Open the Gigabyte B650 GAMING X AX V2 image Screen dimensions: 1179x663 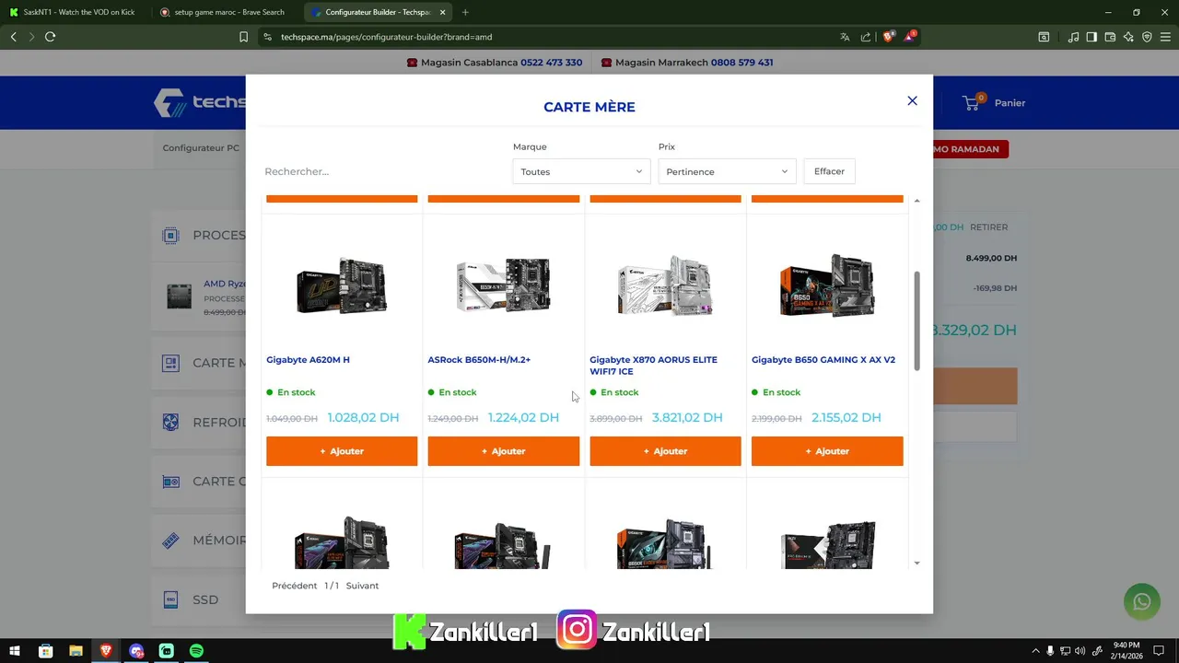pyautogui.click(x=827, y=285)
